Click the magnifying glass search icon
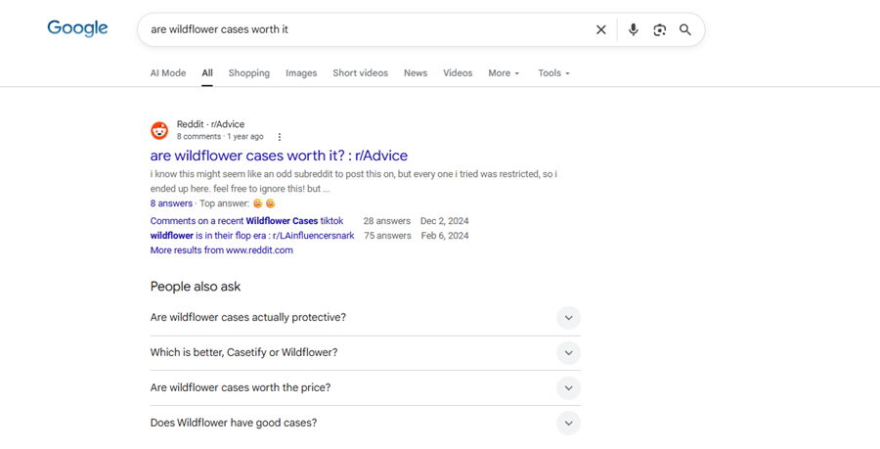Viewport: 880px width, 449px height. coord(685,29)
